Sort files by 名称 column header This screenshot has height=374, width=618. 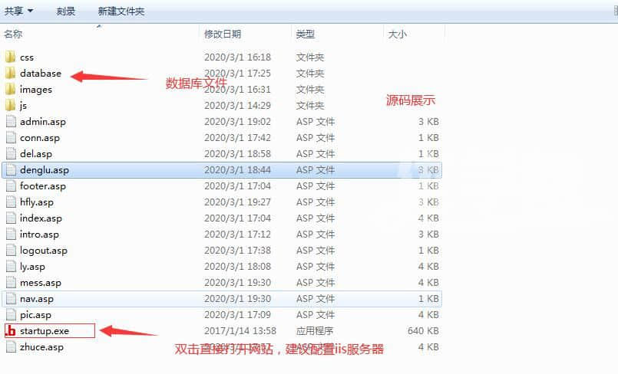(14, 34)
